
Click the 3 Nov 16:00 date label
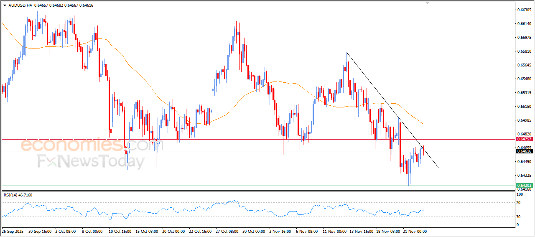280,231
